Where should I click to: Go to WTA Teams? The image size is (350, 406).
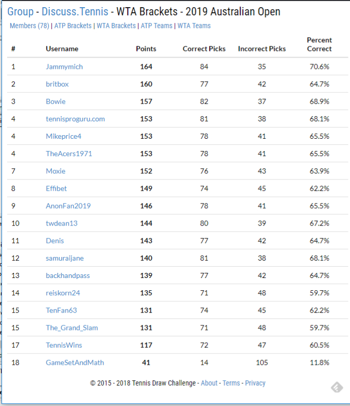pyautogui.click(x=194, y=26)
